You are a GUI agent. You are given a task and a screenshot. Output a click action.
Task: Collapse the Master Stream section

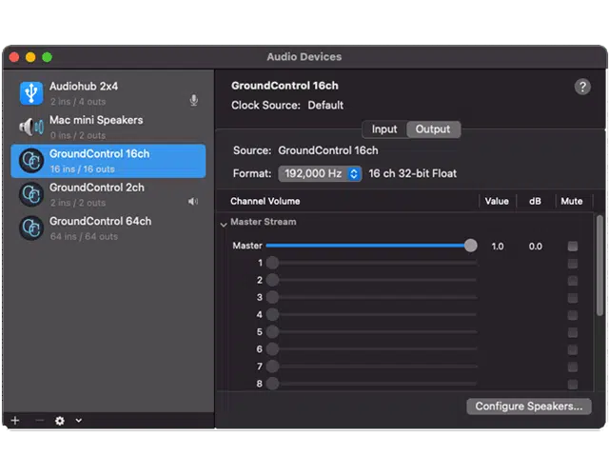coord(224,225)
